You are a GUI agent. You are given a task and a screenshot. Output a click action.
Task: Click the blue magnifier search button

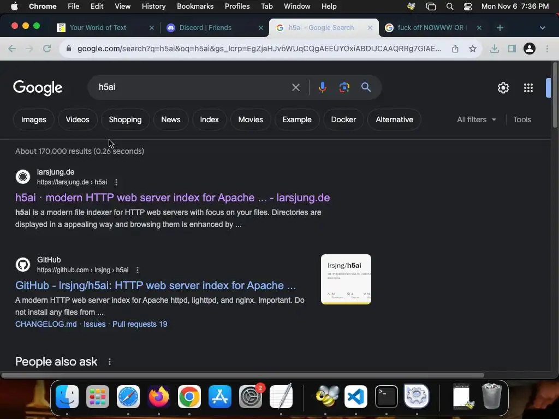point(366,87)
